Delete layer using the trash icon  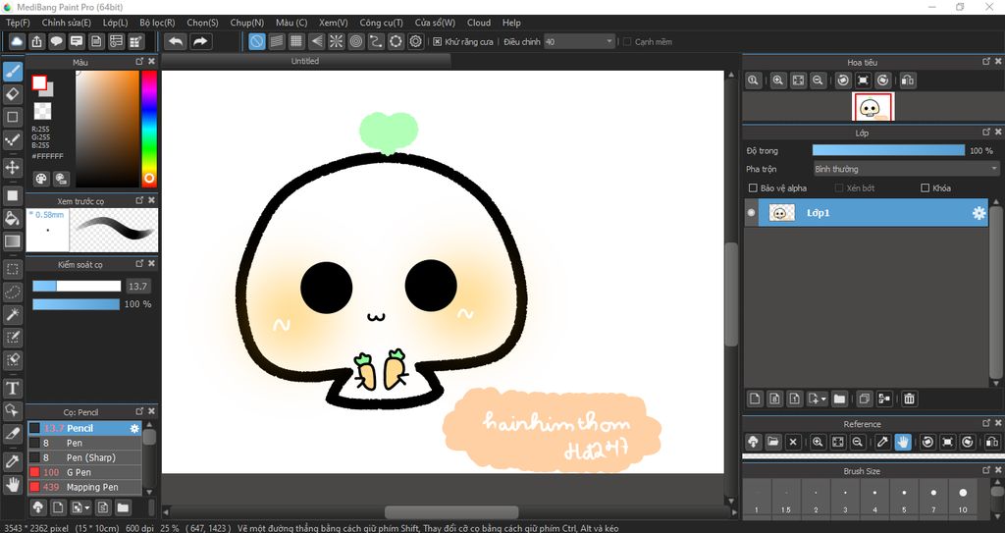tap(910, 399)
